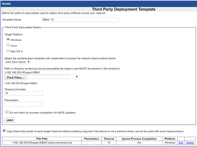The width and height of the screenshot is (197, 147).
Task: Click the Details panel title bar
Action: [x=99, y=4]
